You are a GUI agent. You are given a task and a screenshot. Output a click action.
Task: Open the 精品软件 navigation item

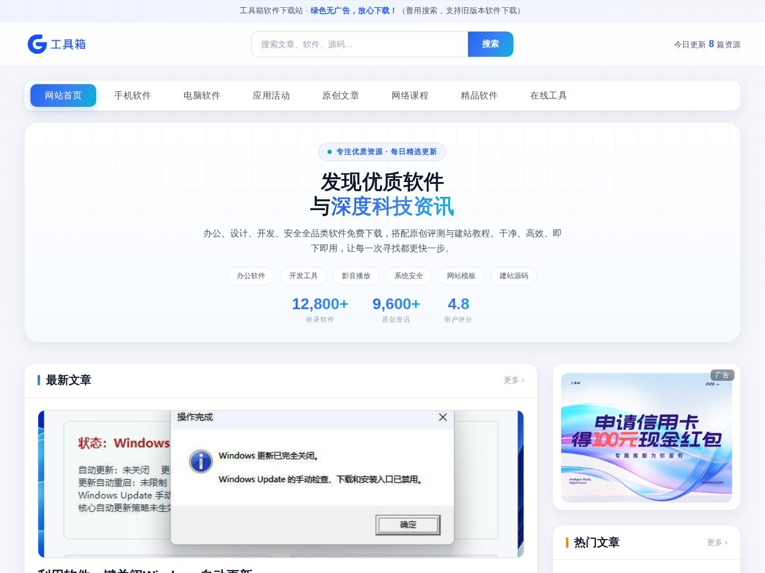479,95
